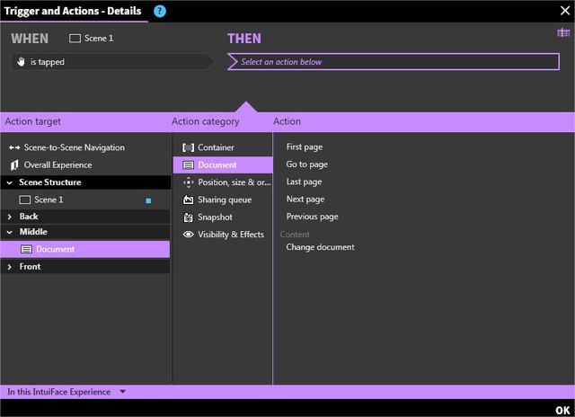Select the Go to page action

point(306,164)
